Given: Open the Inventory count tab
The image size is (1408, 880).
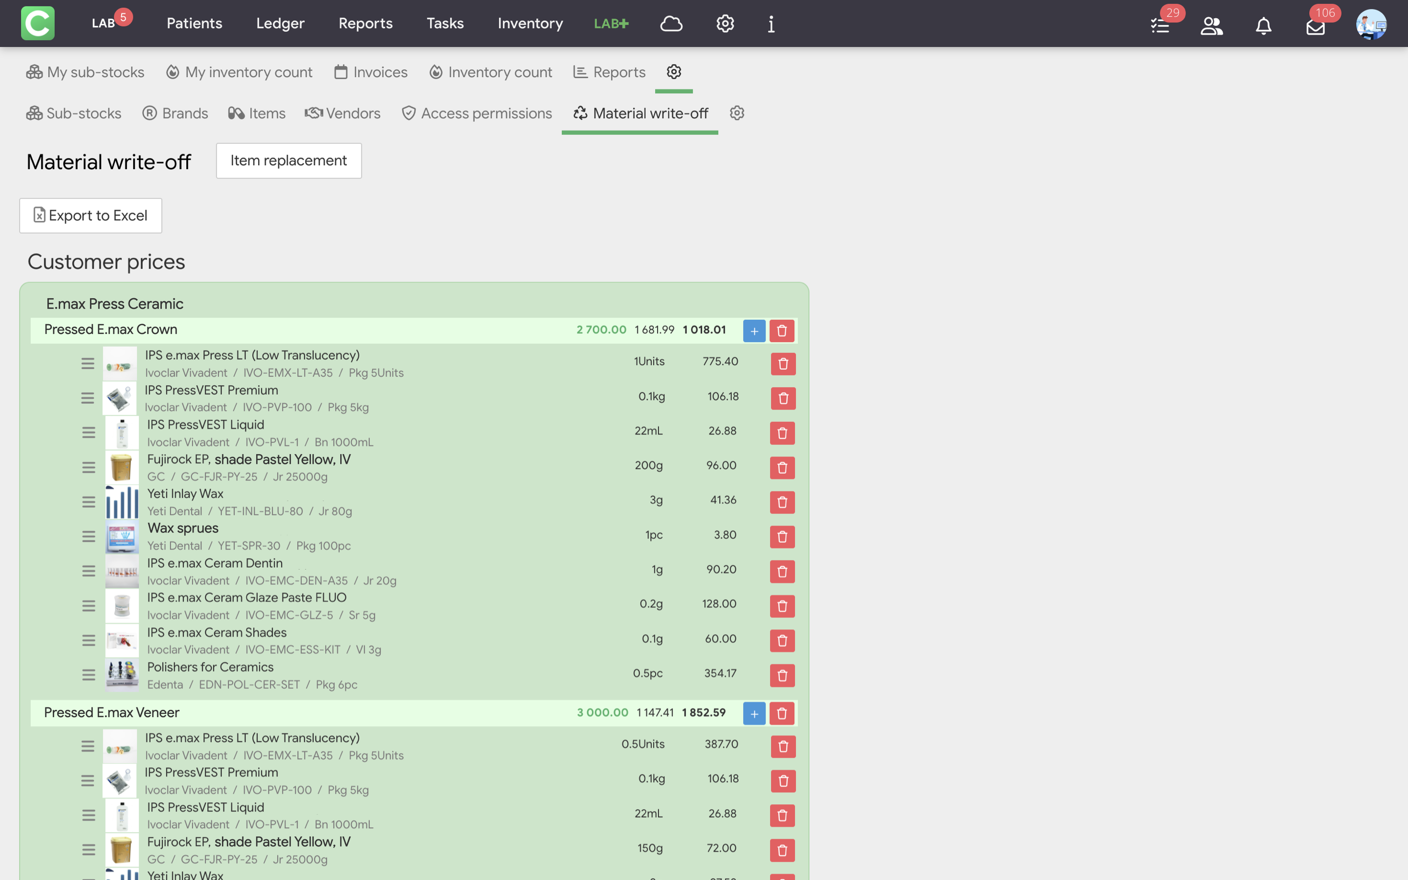Looking at the screenshot, I should click(x=490, y=72).
